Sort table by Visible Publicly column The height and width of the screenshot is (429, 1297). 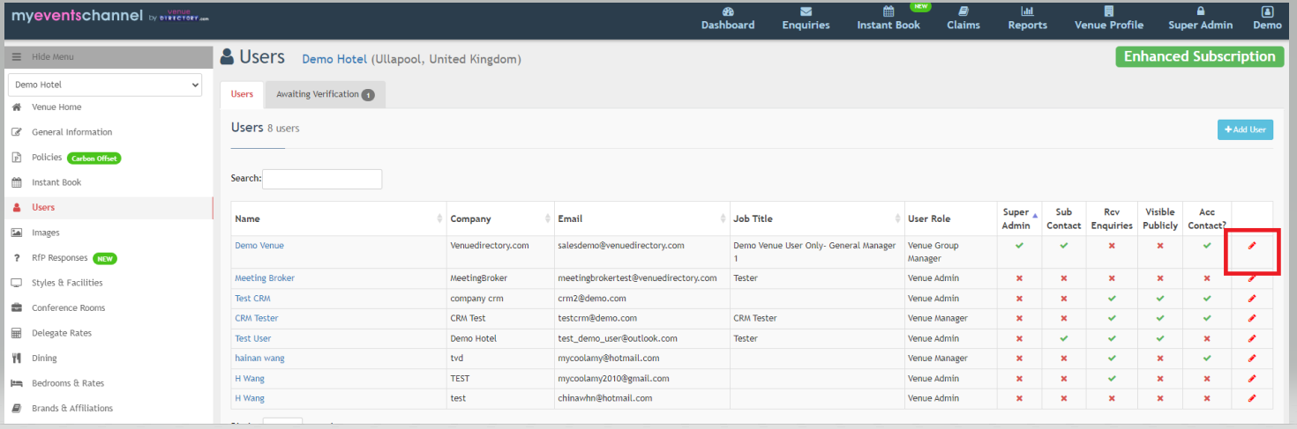pos(1160,218)
